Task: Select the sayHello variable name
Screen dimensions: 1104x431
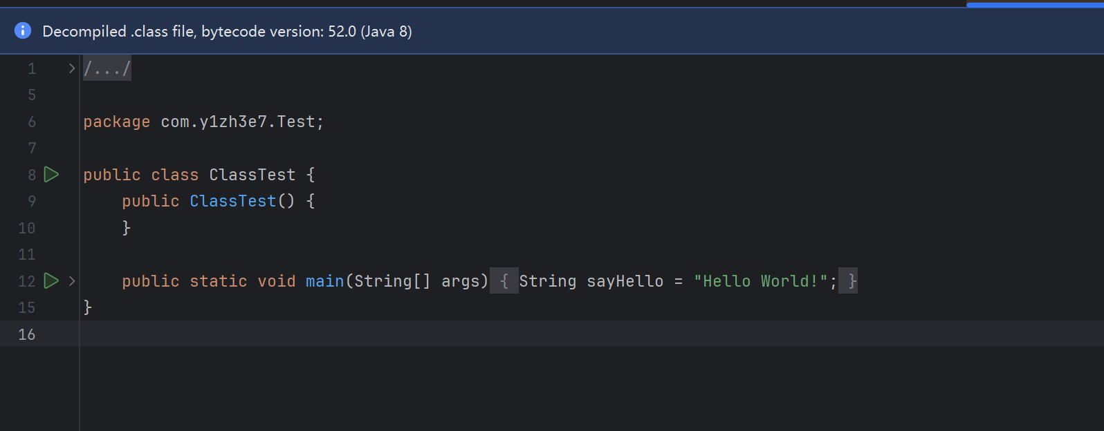Action: [625, 282]
